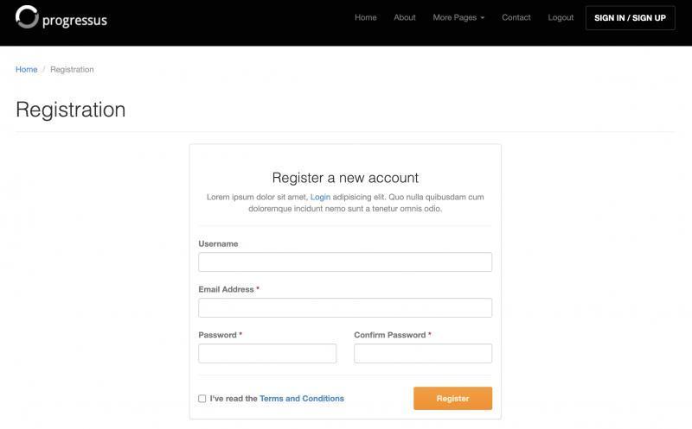Click the Confirm Password input field
Screen dimensions: 692x429
tap(423, 354)
